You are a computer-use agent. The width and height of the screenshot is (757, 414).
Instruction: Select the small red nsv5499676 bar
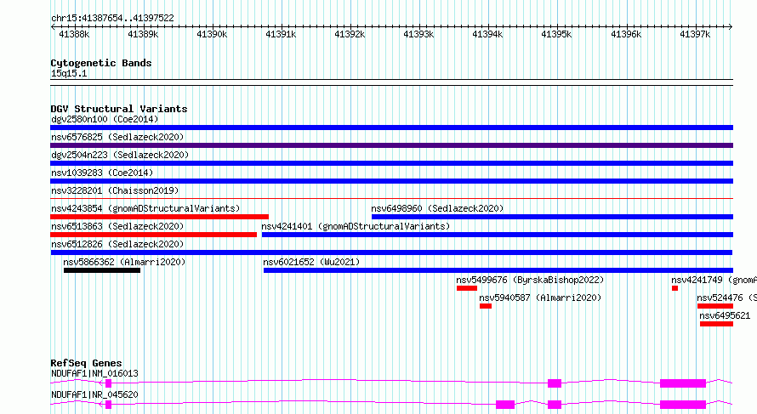[x=467, y=288]
